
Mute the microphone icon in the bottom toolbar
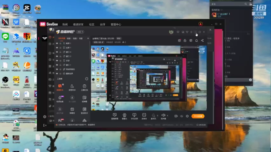tap(153, 115)
